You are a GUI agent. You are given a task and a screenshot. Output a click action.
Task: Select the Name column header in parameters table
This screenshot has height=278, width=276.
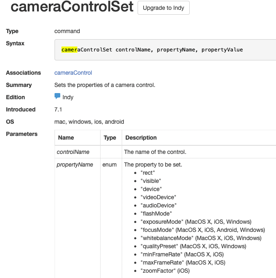pyautogui.click(x=66, y=138)
